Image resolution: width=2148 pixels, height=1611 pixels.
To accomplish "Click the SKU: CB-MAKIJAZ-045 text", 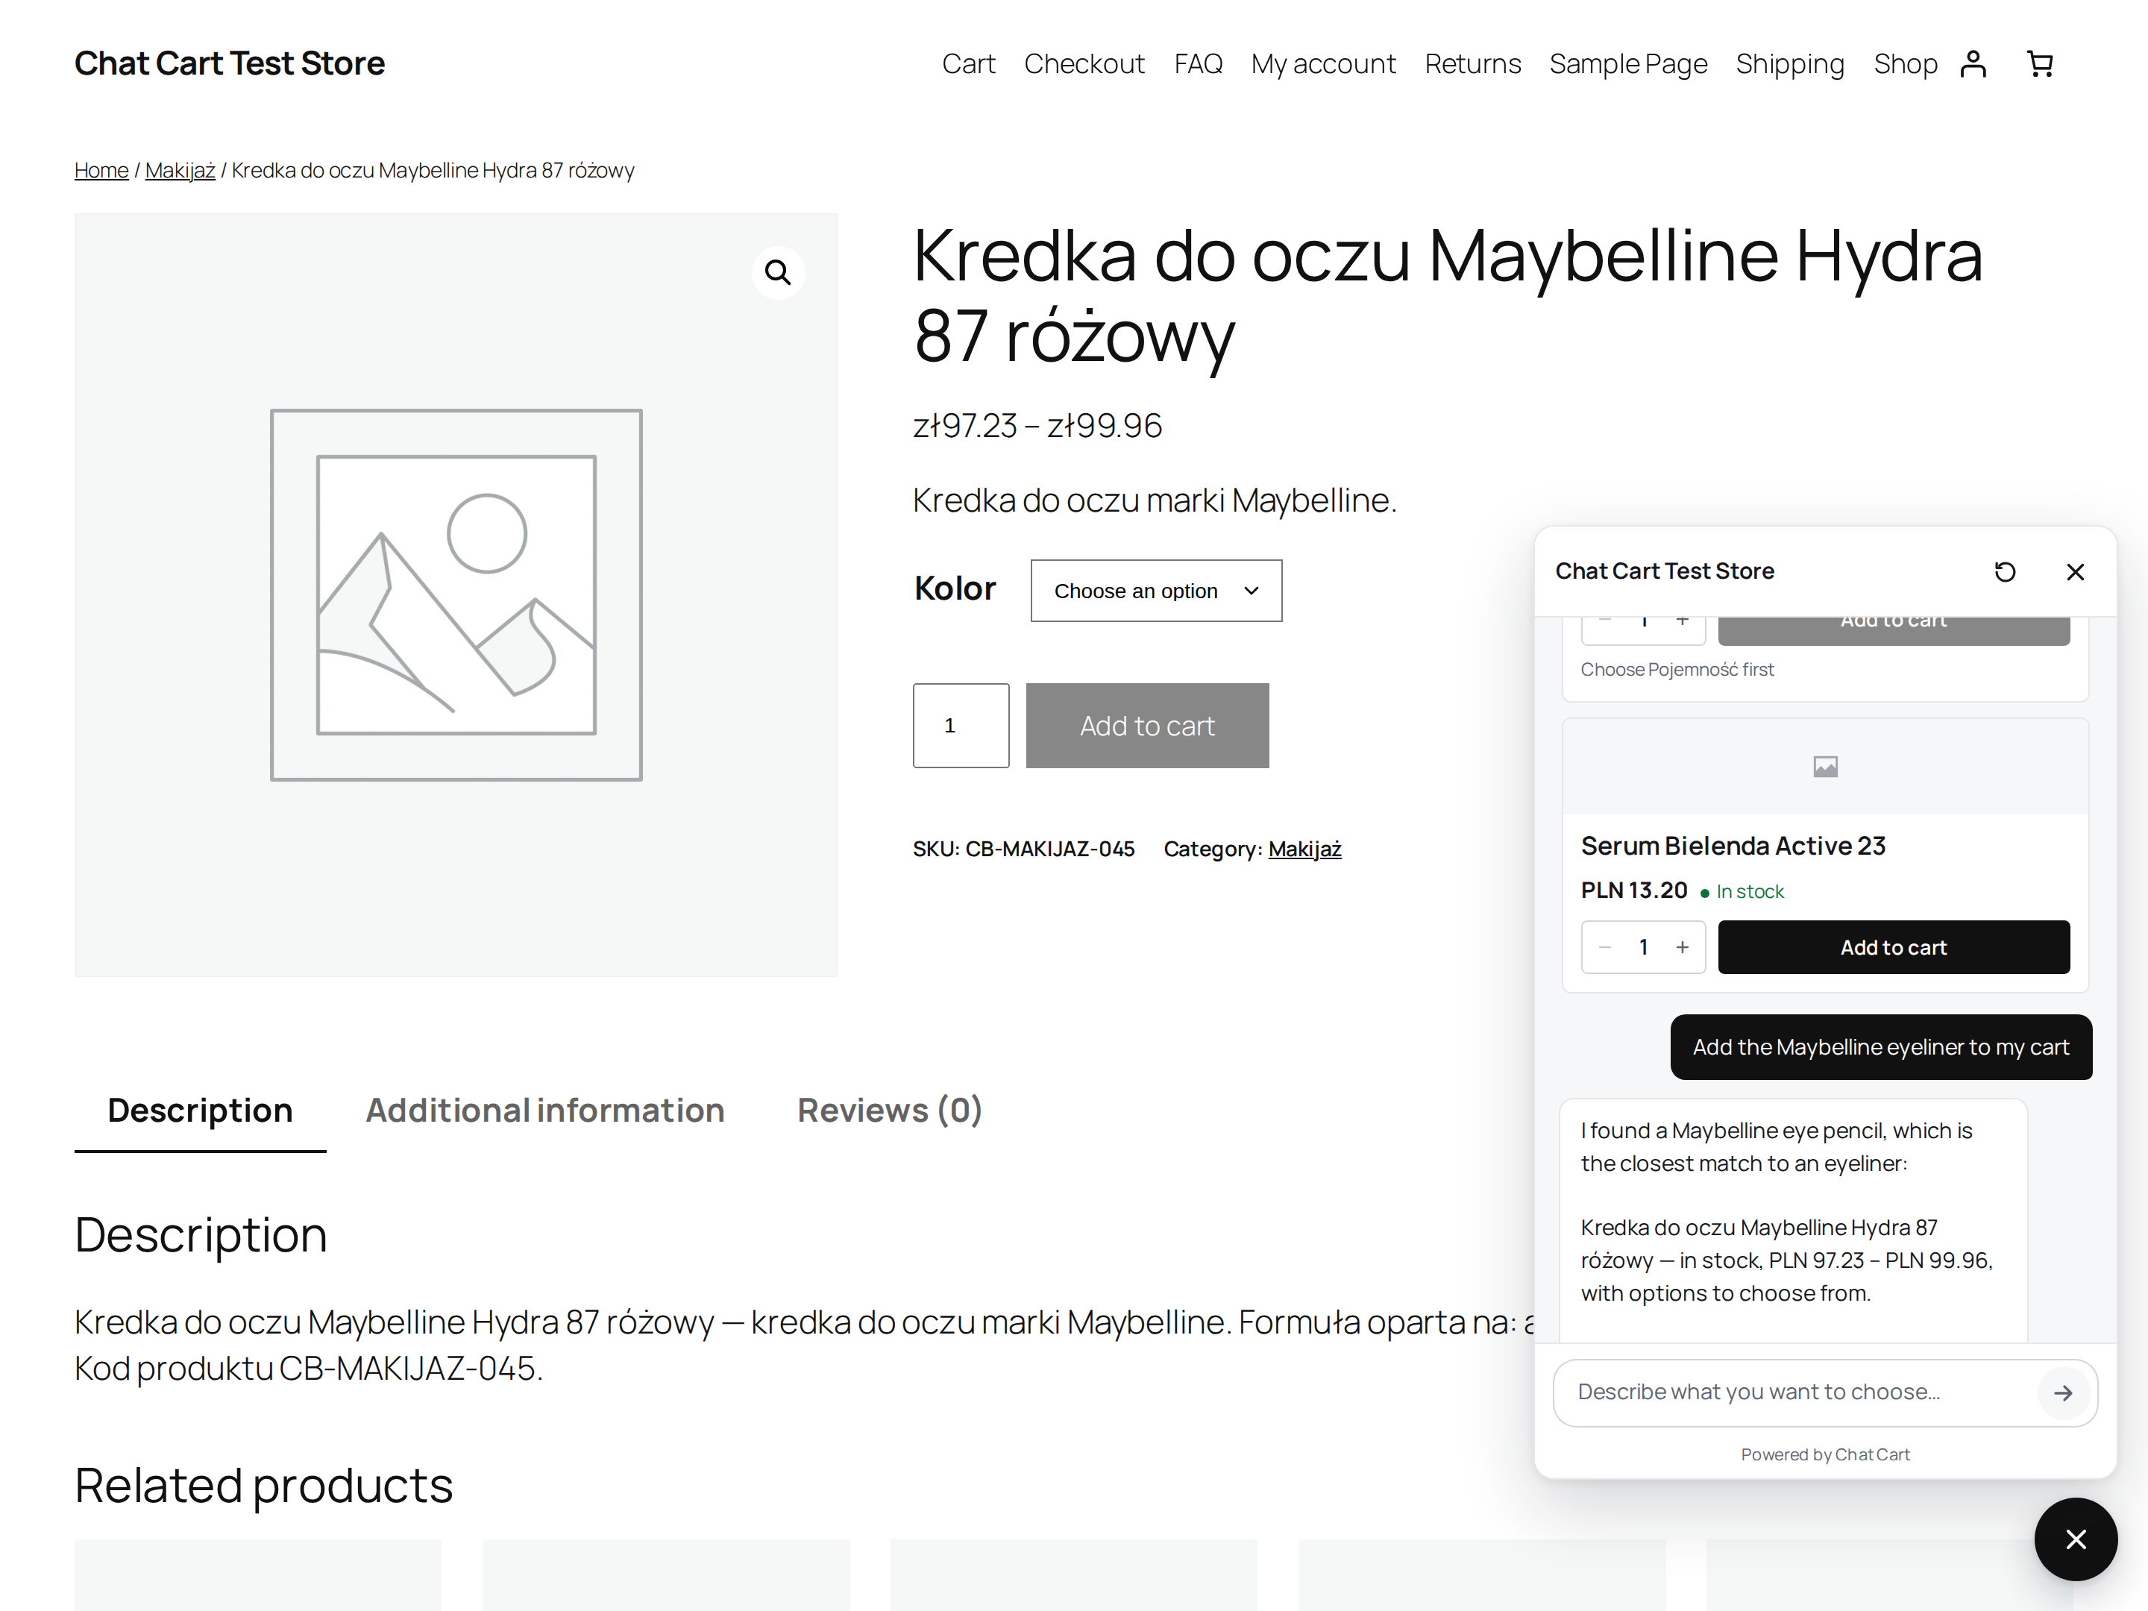I will click(1023, 849).
